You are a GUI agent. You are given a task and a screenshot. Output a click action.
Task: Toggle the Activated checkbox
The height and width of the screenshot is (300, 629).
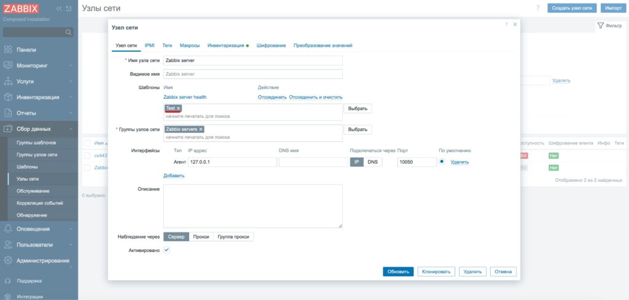(x=167, y=250)
